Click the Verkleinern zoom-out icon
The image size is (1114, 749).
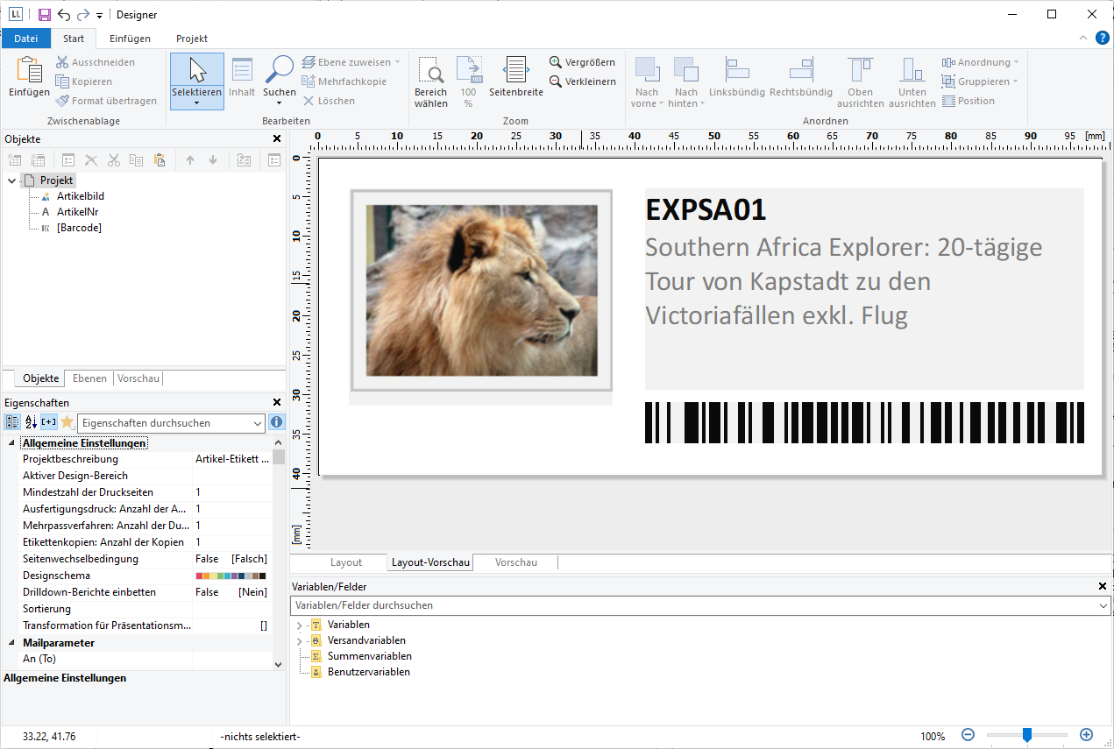point(556,81)
